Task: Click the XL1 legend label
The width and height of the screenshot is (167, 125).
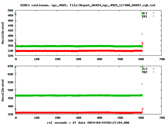Action: (x=145, y=13)
